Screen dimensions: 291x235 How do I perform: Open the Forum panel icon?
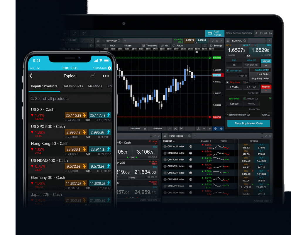coord(175,46)
